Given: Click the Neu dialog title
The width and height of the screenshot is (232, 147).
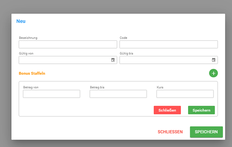Looking at the screenshot, I should click(x=21, y=21).
